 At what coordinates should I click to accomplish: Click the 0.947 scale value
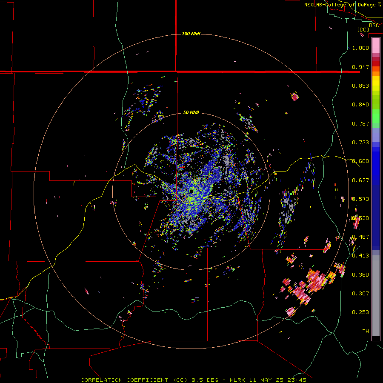(360, 67)
